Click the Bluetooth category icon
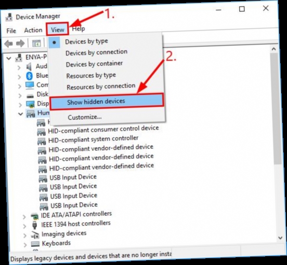The image size is (287, 265). click(x=29, y=76)
